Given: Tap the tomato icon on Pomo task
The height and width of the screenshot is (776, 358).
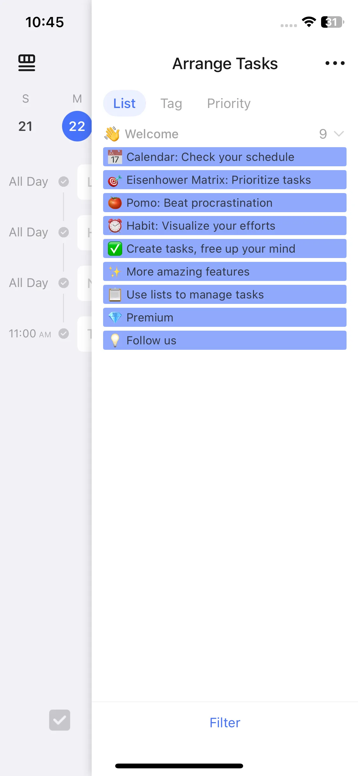Looking at the screenshot, I should click(115, 203).
